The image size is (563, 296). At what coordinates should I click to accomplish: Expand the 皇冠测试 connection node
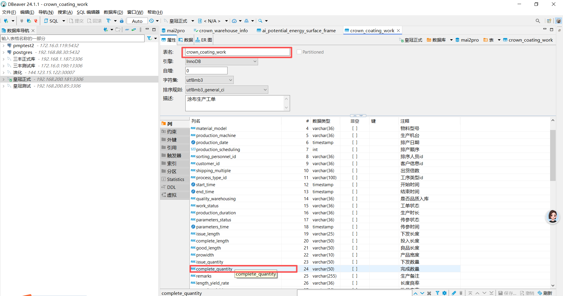[3, 86]
